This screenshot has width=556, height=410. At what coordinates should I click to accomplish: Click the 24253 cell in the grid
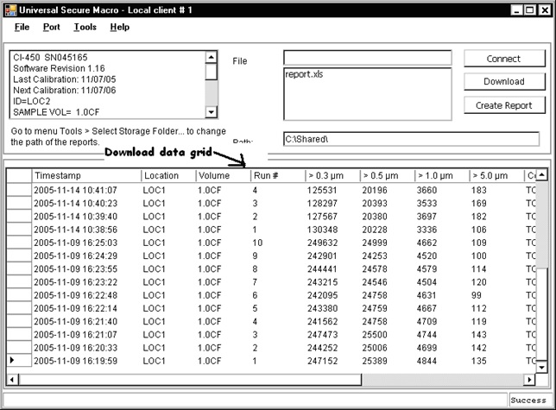click(375, 255)
